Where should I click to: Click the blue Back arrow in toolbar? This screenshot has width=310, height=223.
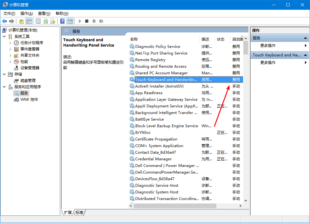[x=4, y=21]
